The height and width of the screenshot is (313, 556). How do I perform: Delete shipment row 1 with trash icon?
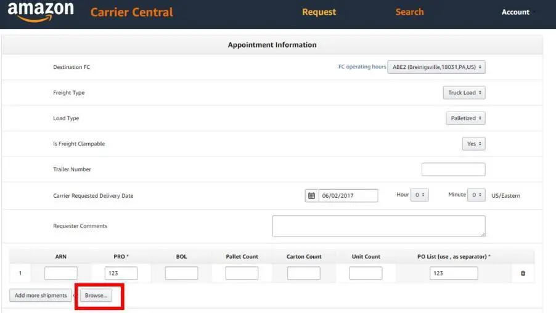(523, 274)
